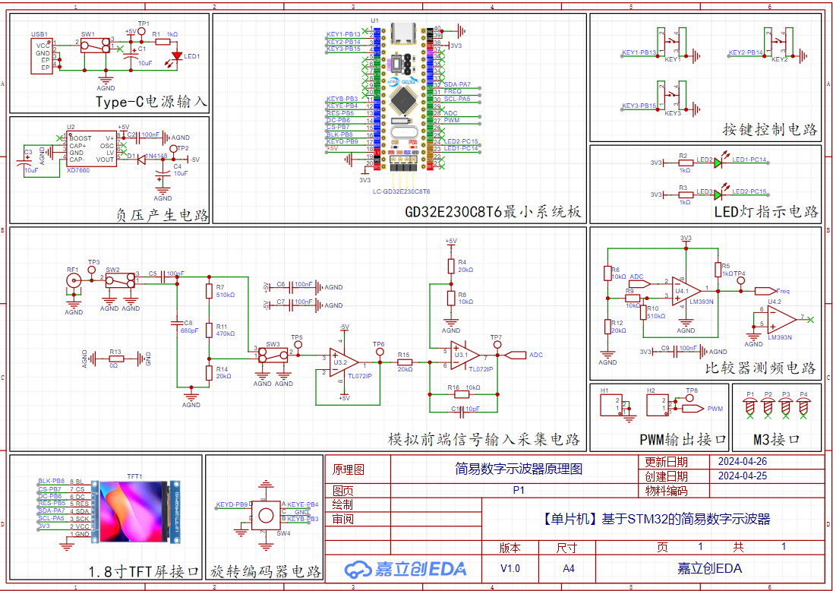The width and height of the screenshot is (833, 591).
Task: Select resistor R13 0Ω between AGND and GND
Action: tap(115, 359)
